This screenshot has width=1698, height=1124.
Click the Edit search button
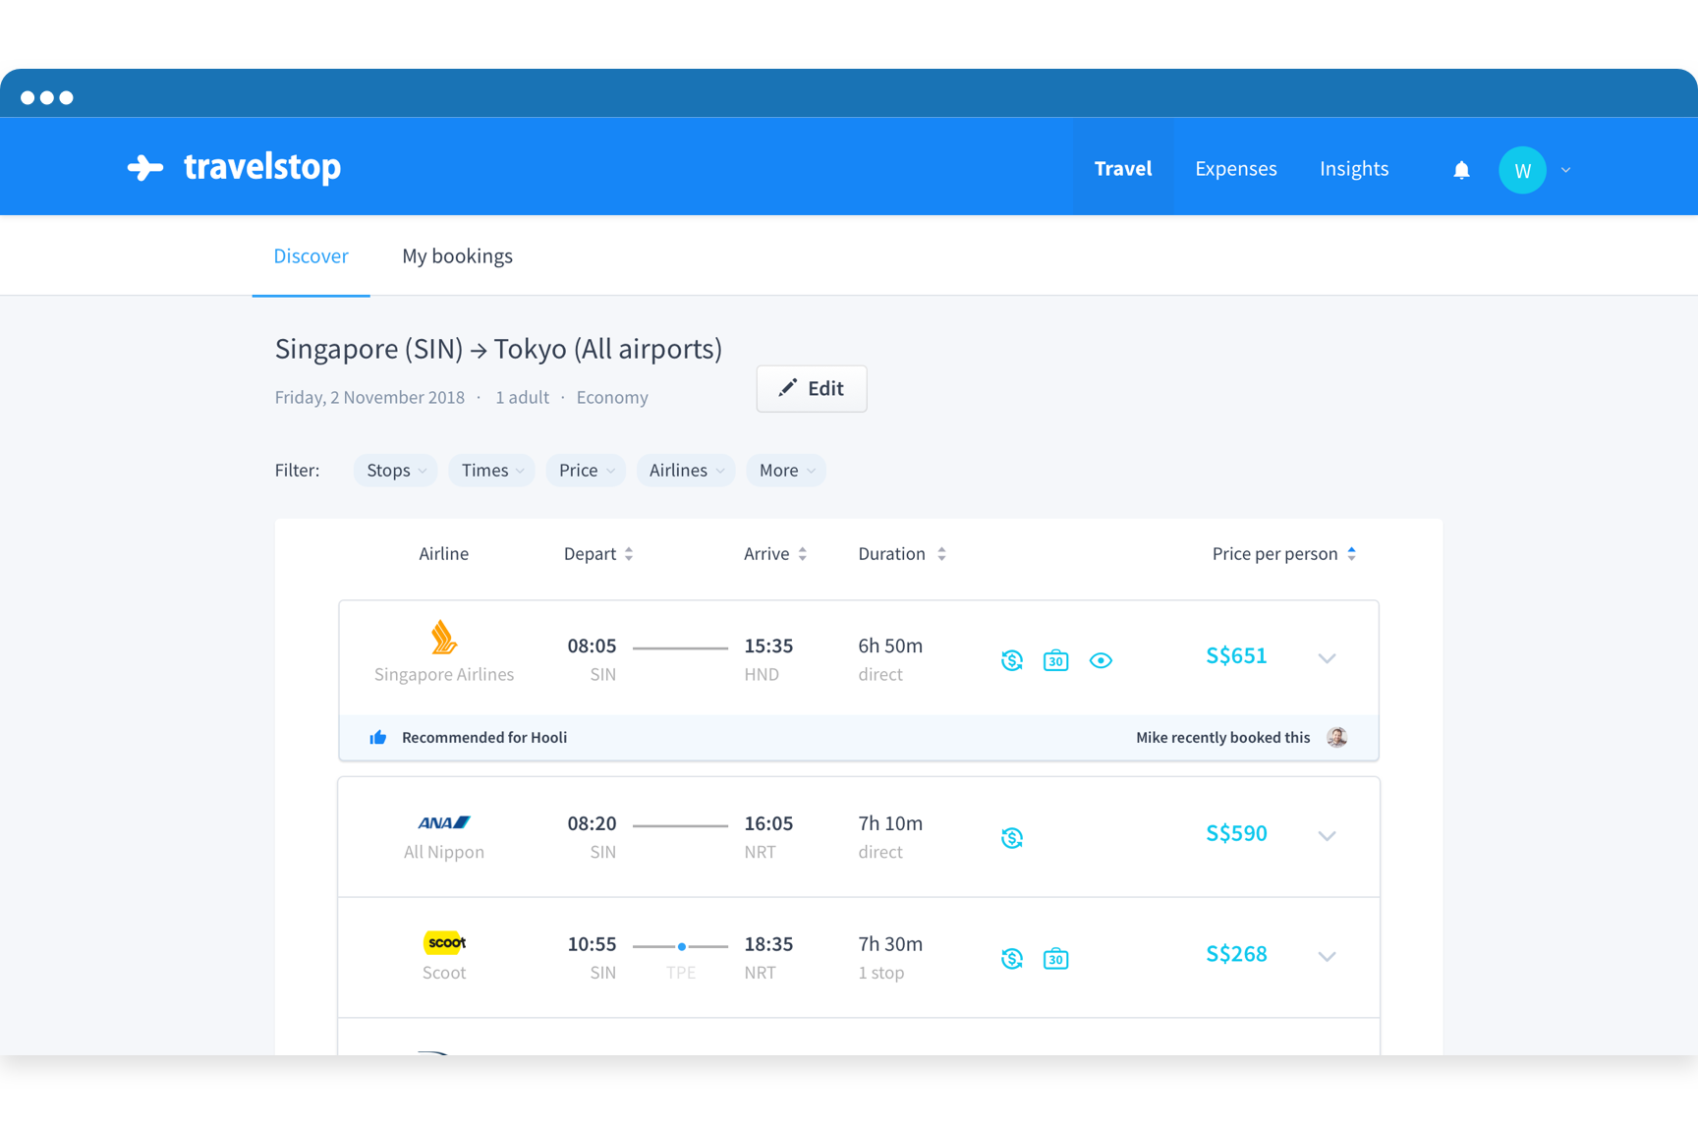tap(812, 389)
